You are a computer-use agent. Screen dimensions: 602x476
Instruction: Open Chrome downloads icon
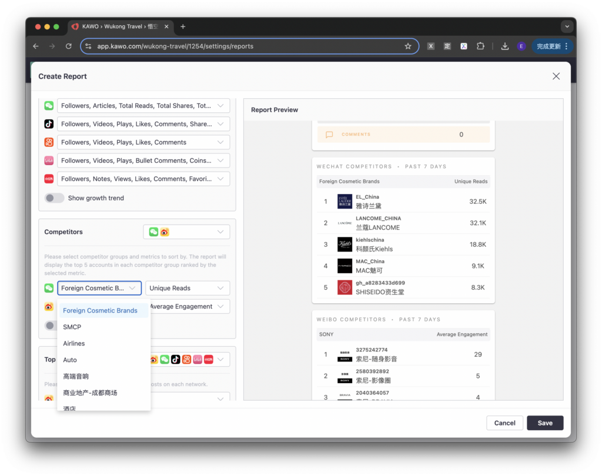[504, 46]
